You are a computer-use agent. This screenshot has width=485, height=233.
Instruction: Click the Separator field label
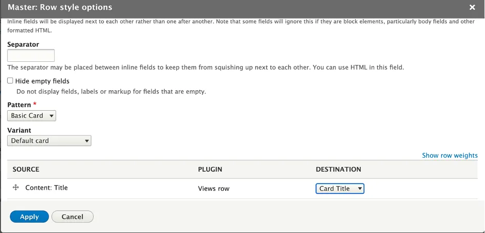[23, 44]
